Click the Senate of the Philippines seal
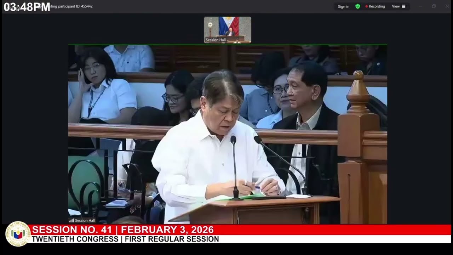Viewport: 453px width, 255px height. (18, 234)
